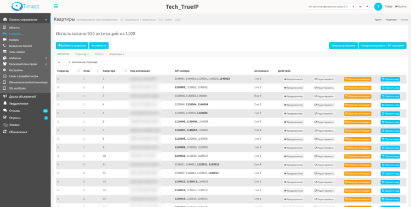Click the Настройки gear icon
411x207 pixels.
(x=4, y=70)
